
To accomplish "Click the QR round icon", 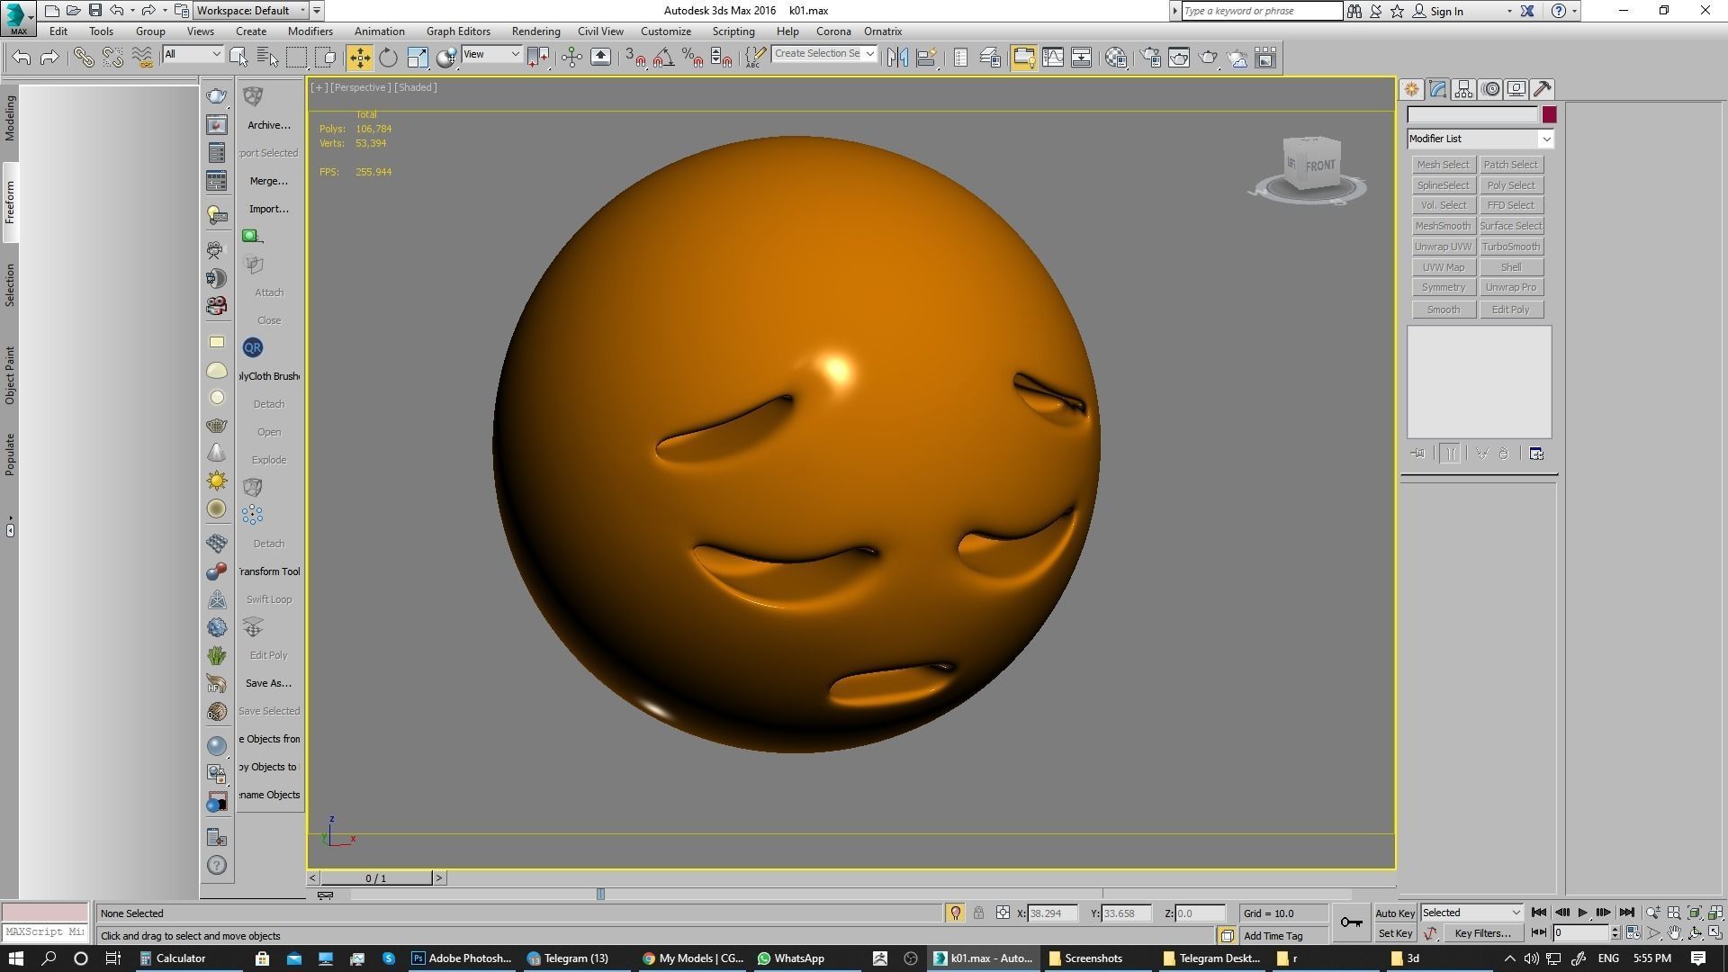I will pyautogui.click(x=253, y=347).
